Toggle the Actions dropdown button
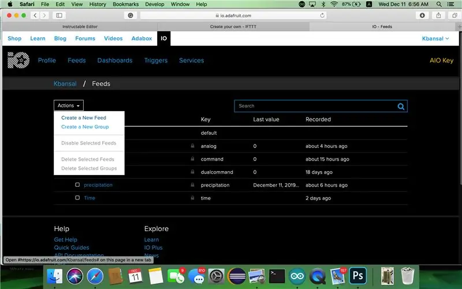Screen dimensions: 462x289 [69, 106]
